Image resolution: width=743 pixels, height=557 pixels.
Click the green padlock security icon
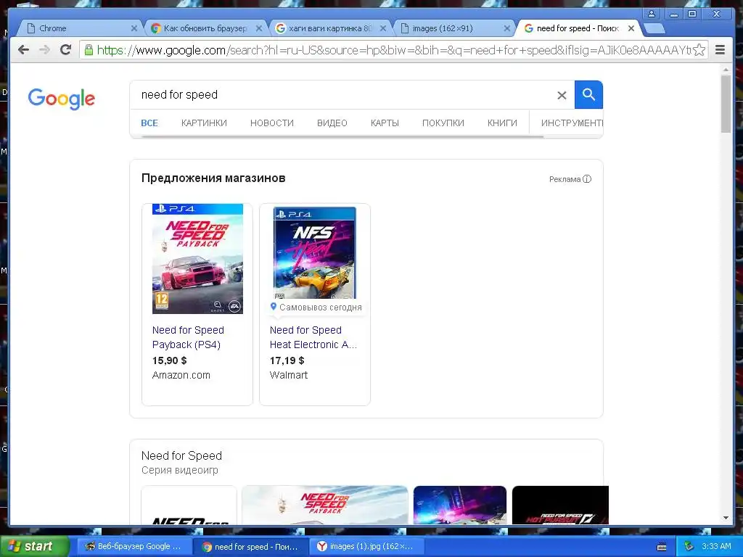click(88, 50)
